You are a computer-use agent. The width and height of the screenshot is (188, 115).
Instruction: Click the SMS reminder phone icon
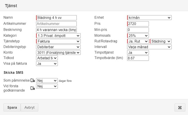(33, 81)
